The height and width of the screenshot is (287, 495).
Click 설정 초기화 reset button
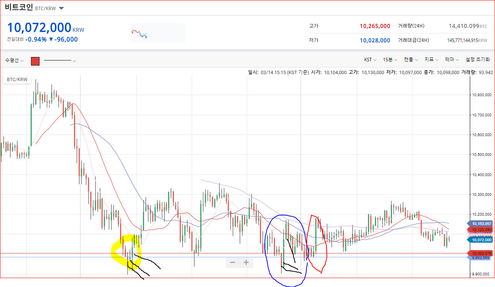tap(478, 60)
